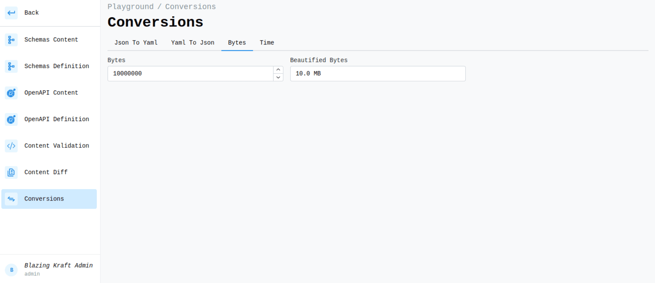
Task: Open the Yaml To Json tab
Action: (192, 43)
